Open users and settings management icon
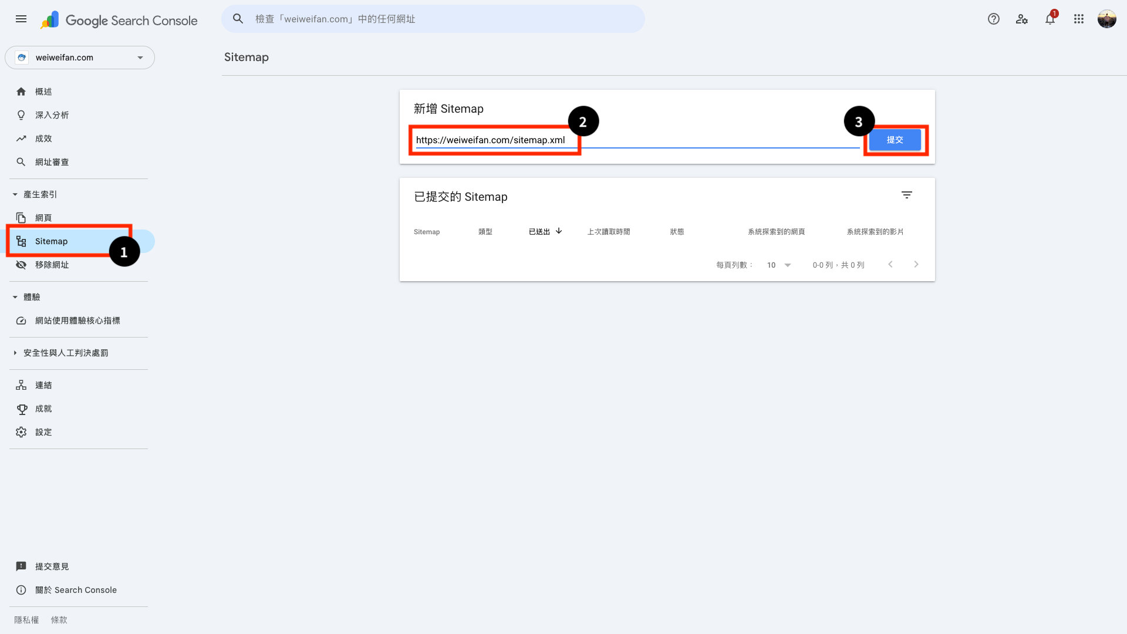Image resolution: width=1127 pixels, height=634 pixels. [x=1021, y=19]
